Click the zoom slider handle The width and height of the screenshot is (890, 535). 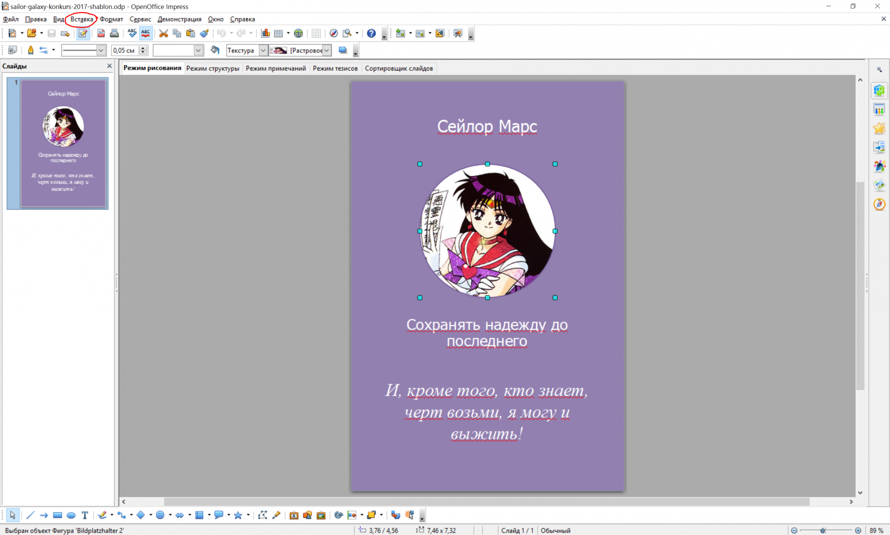[823, 530]
